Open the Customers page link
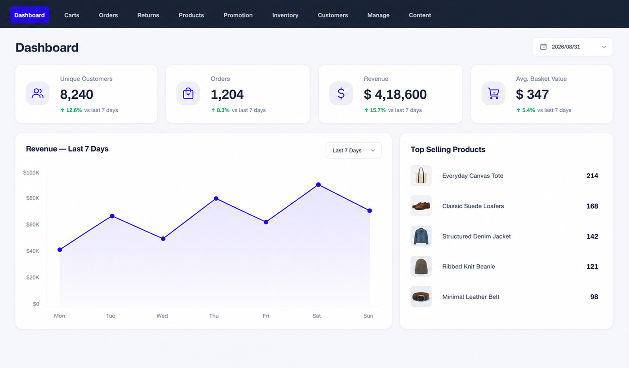 pos(333,15)
